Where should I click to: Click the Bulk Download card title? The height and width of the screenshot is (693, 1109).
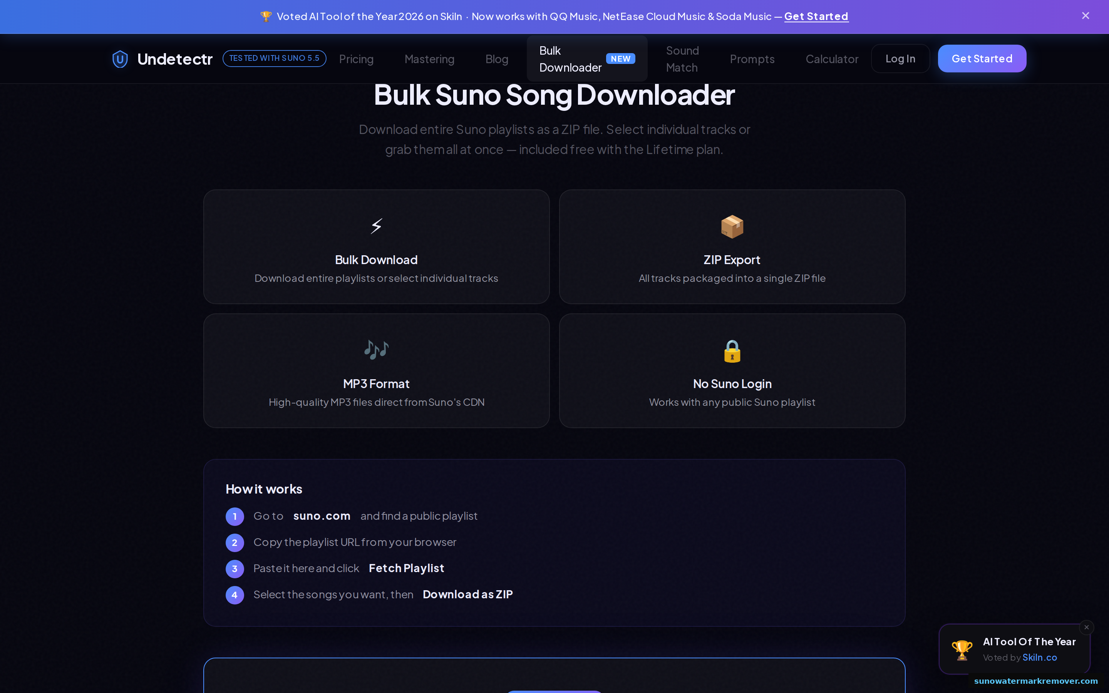(376, 260)
